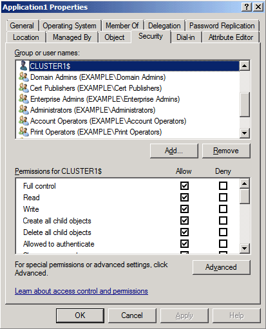266x329 pixels.
Task: Check Deny for Create all child objects
Action: 223,220
